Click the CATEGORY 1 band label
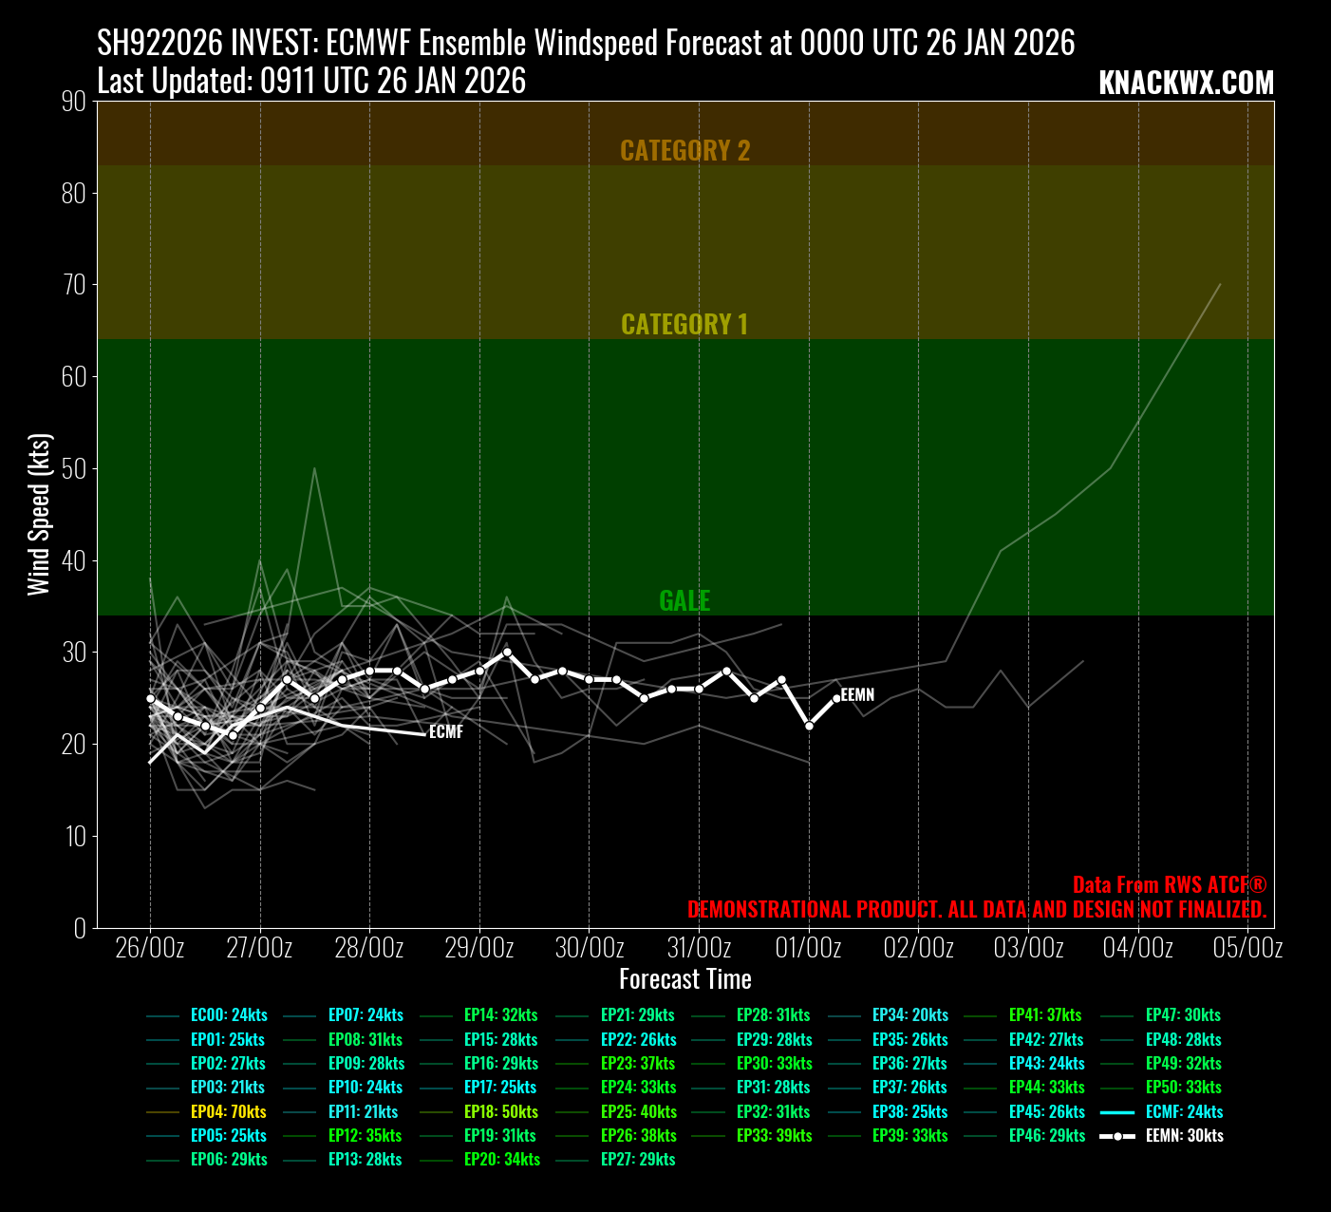 tap(684, 325)
